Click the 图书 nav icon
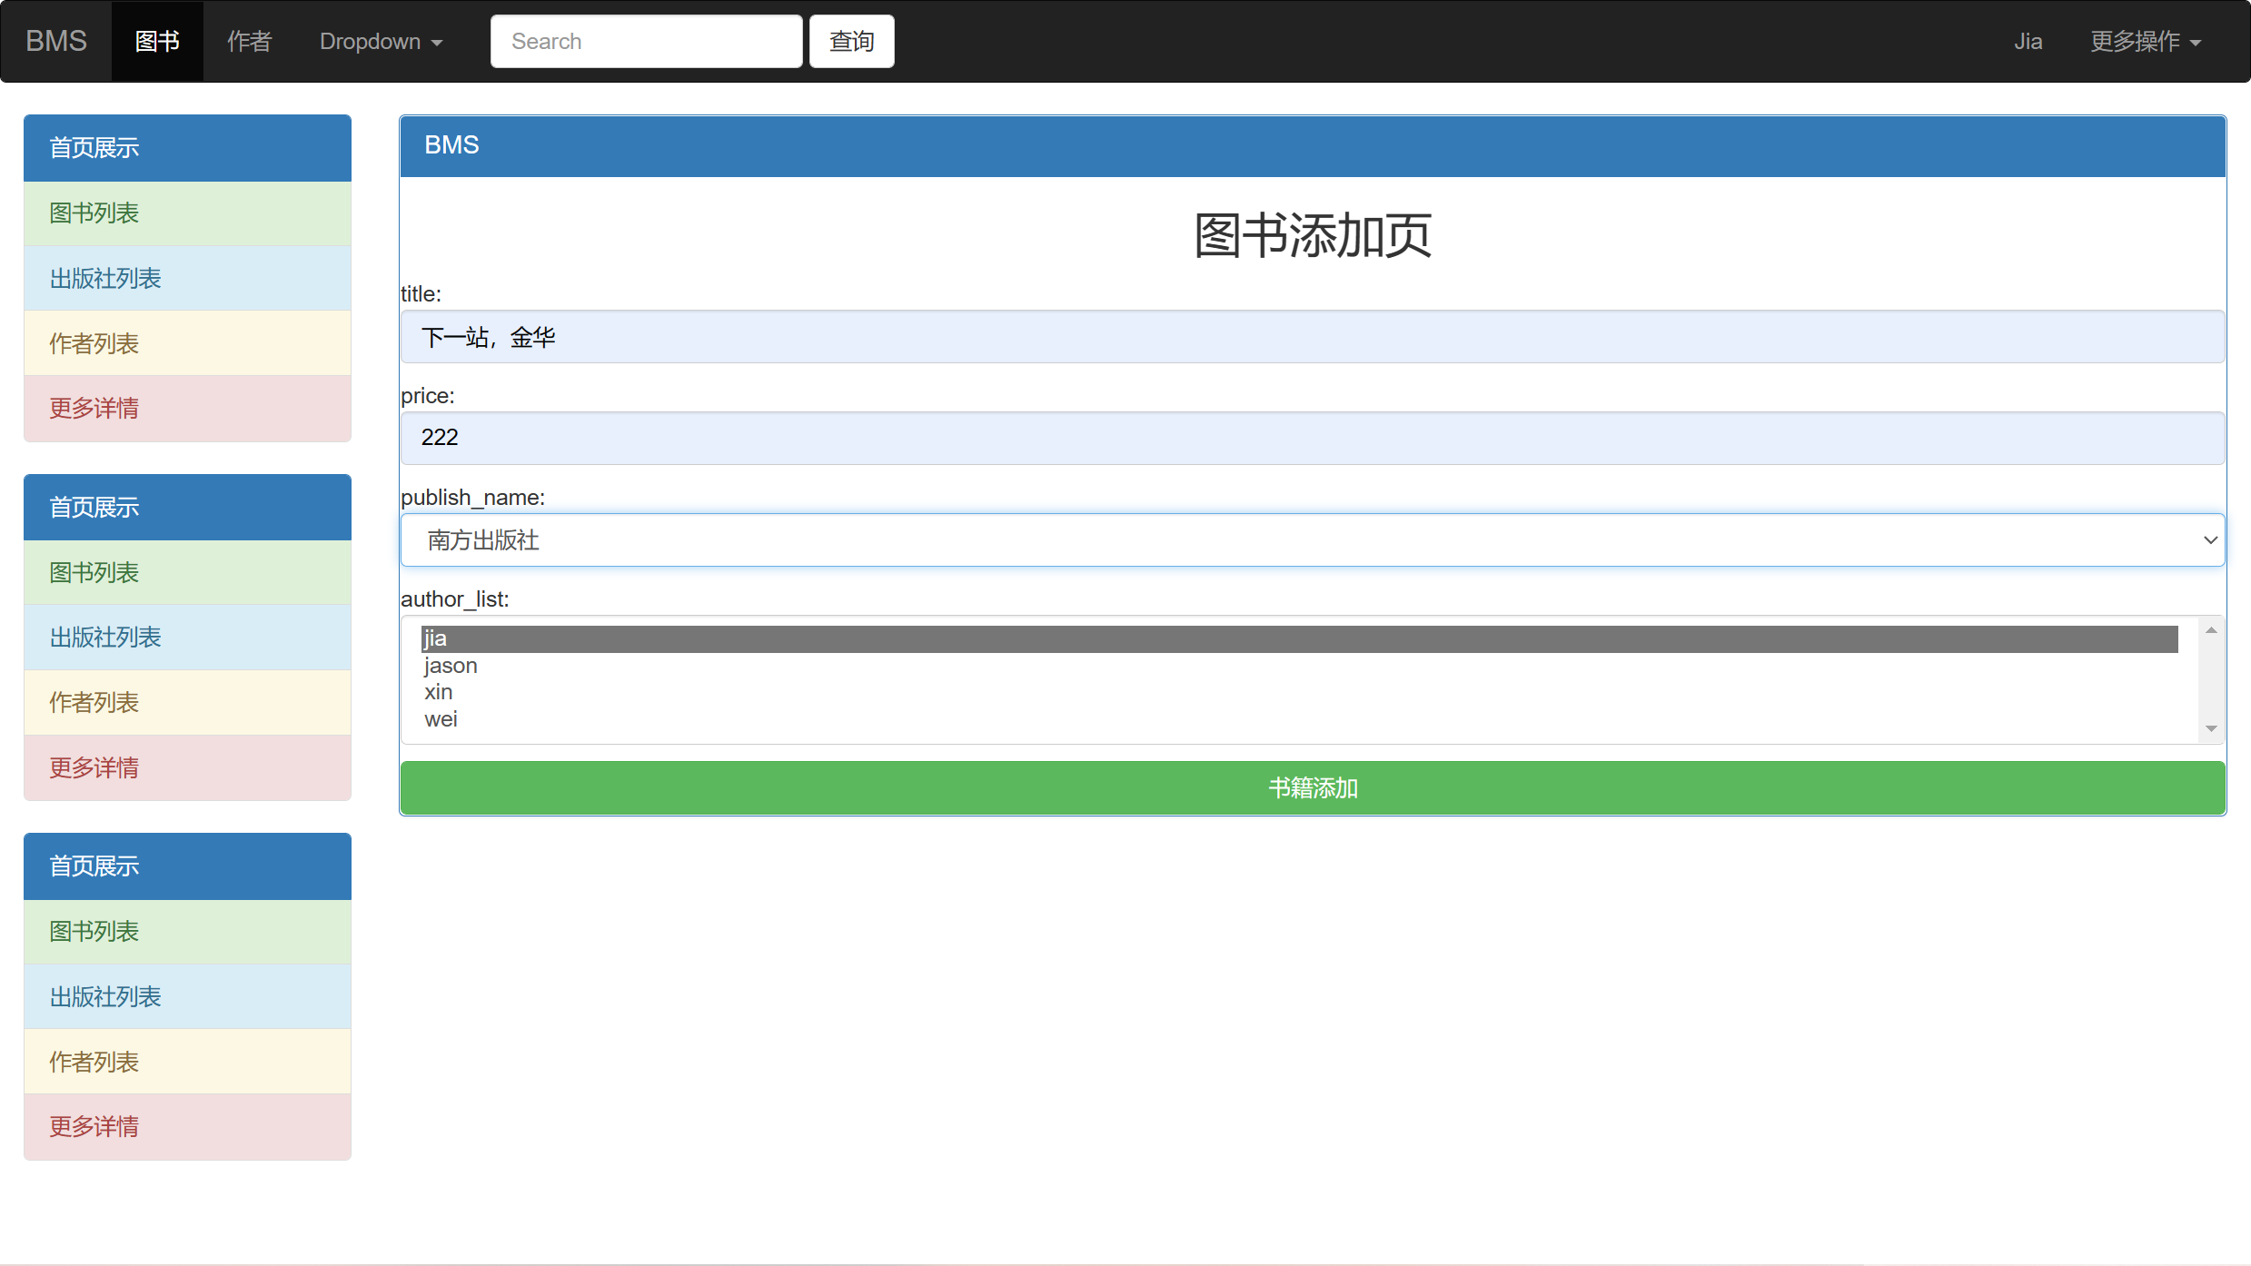This screenshot has height=1266, width=2251. (156, 42)
